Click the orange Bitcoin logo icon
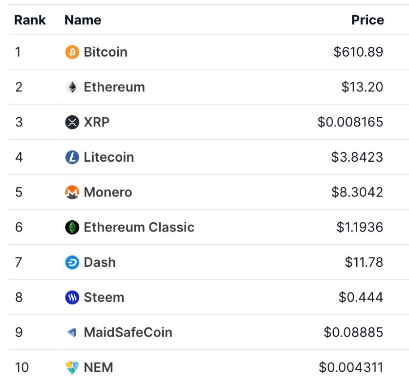This screenshot has width=409, height=383. click(x=72, y=52)
